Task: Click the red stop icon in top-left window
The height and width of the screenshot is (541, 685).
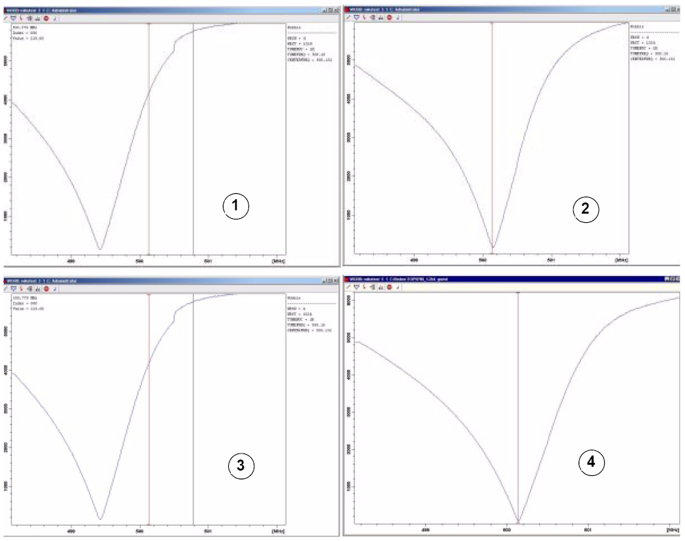Action: point(46,18)
